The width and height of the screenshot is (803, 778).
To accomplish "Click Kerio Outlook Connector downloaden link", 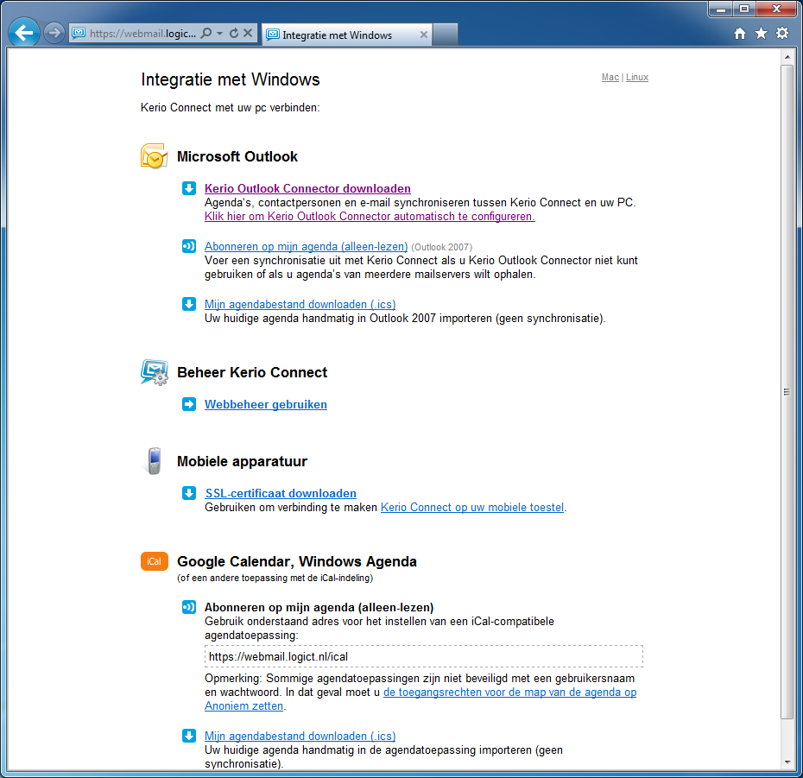I will click(x=307, y=189).
